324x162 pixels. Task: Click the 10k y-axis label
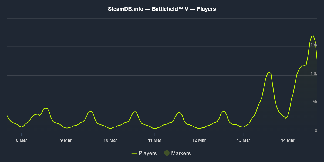pyautogui.click(x=314, y=73)
